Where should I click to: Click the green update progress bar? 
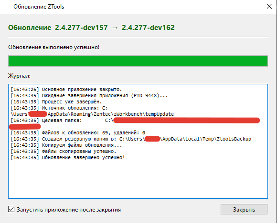(x=138, y=61)
